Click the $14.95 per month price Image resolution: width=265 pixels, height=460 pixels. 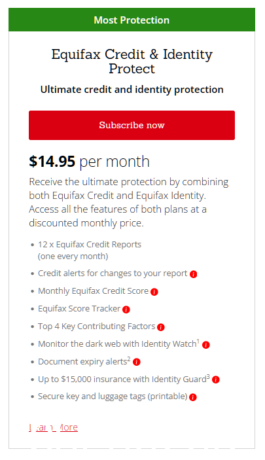tap(89, 162)
